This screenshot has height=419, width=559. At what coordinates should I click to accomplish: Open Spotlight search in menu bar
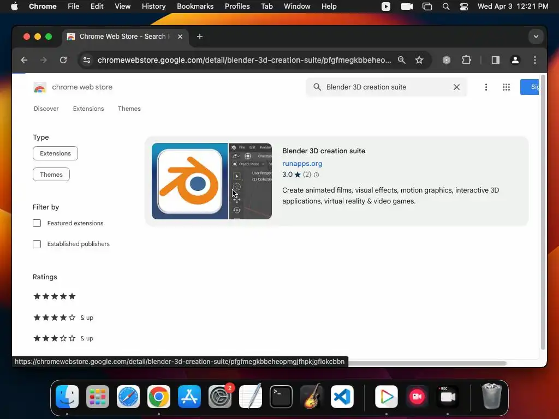(445, 7)
